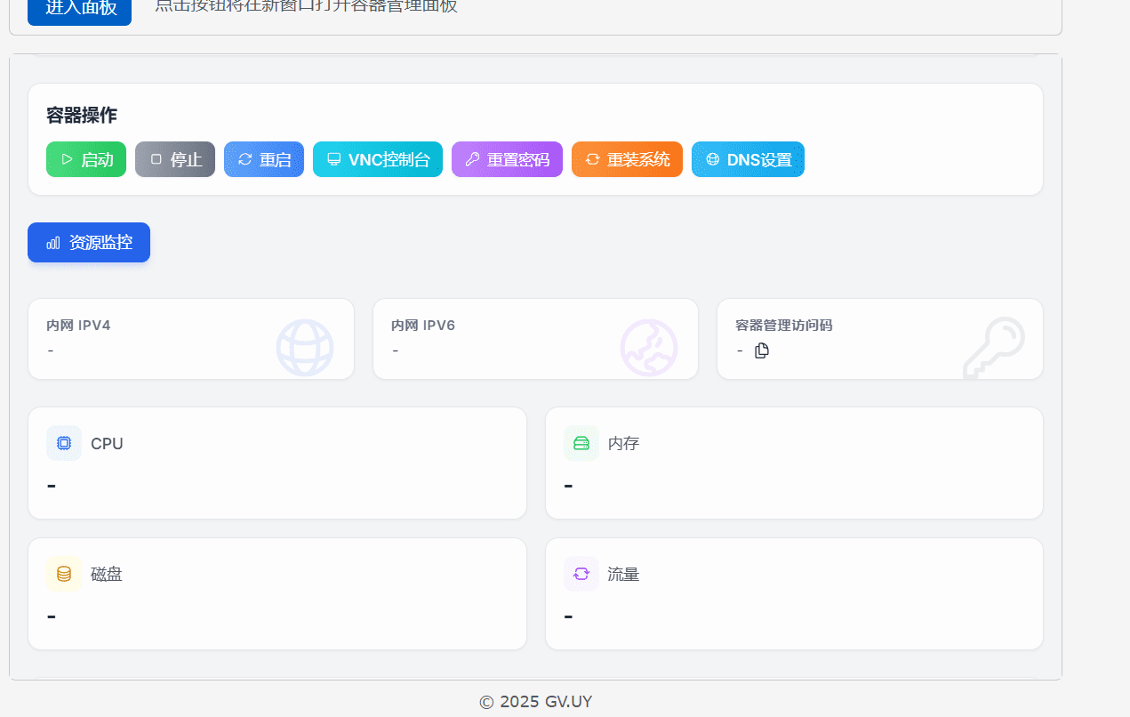
Task: Click the key icon in access code card
Action: point(995,348)
